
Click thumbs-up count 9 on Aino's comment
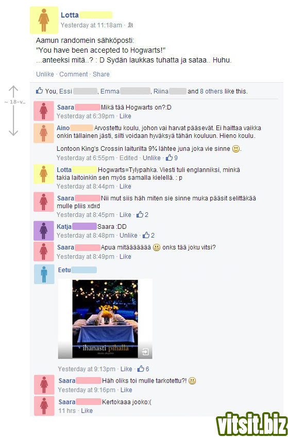coord(172,158)
